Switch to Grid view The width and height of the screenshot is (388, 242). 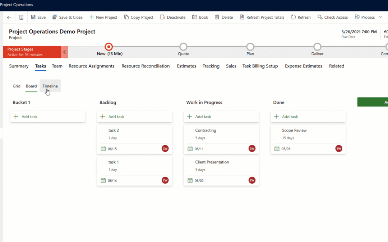pos(17,86)
